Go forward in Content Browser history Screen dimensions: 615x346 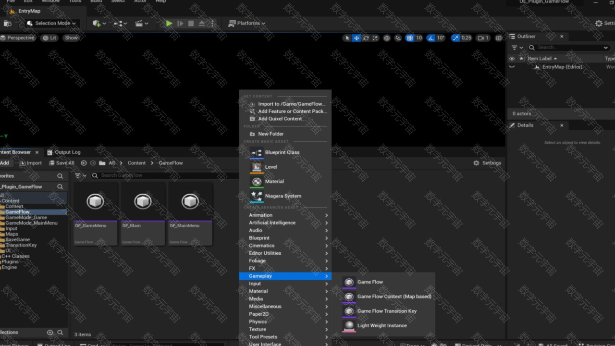(x=93, y=163)
